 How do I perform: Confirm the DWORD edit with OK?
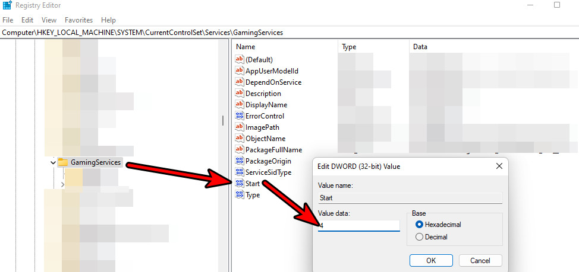point(431,261)
